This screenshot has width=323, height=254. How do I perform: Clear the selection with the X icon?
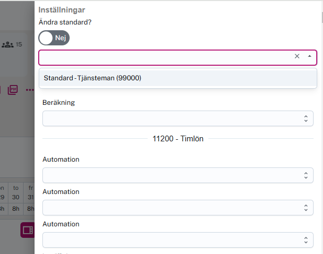297,56
